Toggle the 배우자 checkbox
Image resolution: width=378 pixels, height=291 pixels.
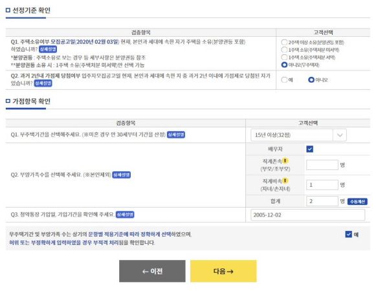click(x=310, y=149)
